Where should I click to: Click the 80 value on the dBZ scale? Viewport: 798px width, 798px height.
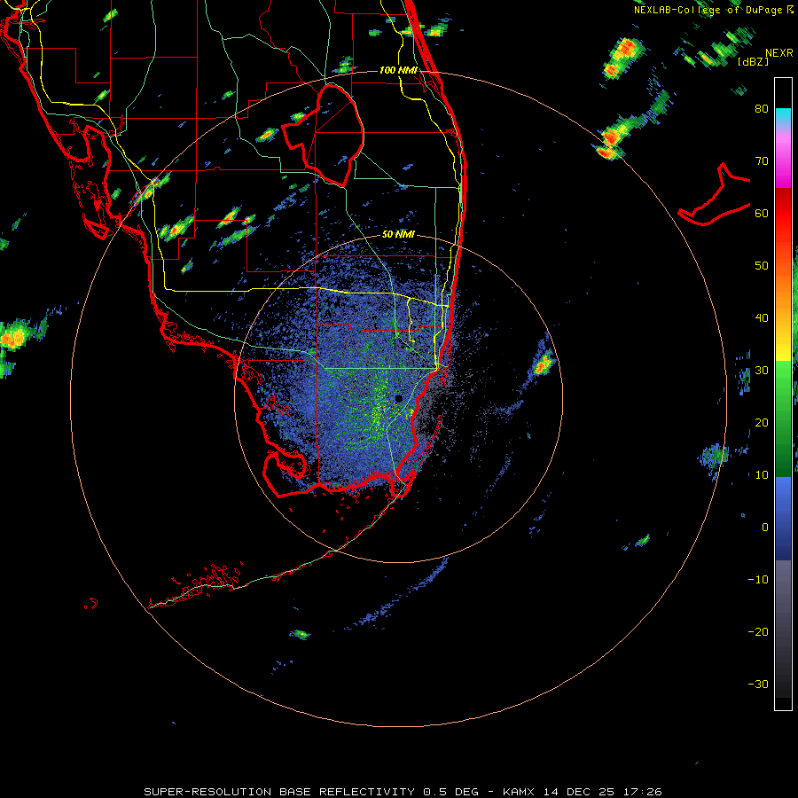pos(762,109)
